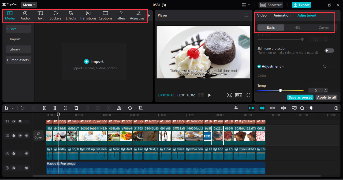
Task: Open the Transitions panel
Action: pyautogui.click(x=88, y=16)
